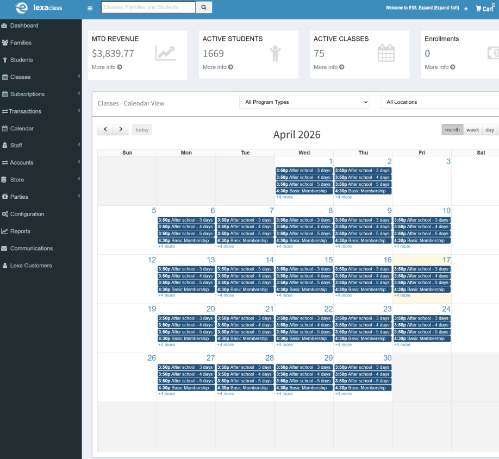Click More info under MTD Revenue
The width and height of the screenshot is (499, 459).
pyautogui.click(x=107, y=67)
